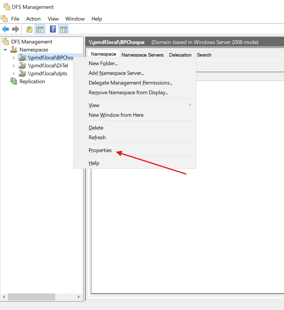Click the Up One Level folder icon
This screenshot has width=284, height=310.
29,29
